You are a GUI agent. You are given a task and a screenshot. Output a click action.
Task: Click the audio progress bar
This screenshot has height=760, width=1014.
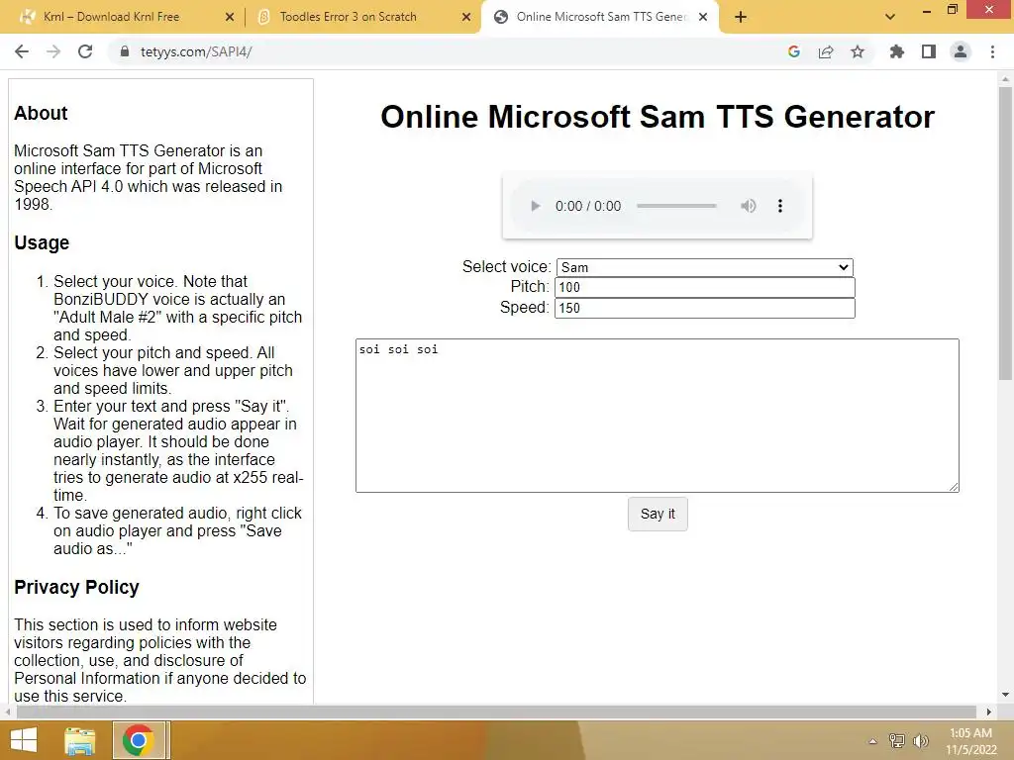676,206
